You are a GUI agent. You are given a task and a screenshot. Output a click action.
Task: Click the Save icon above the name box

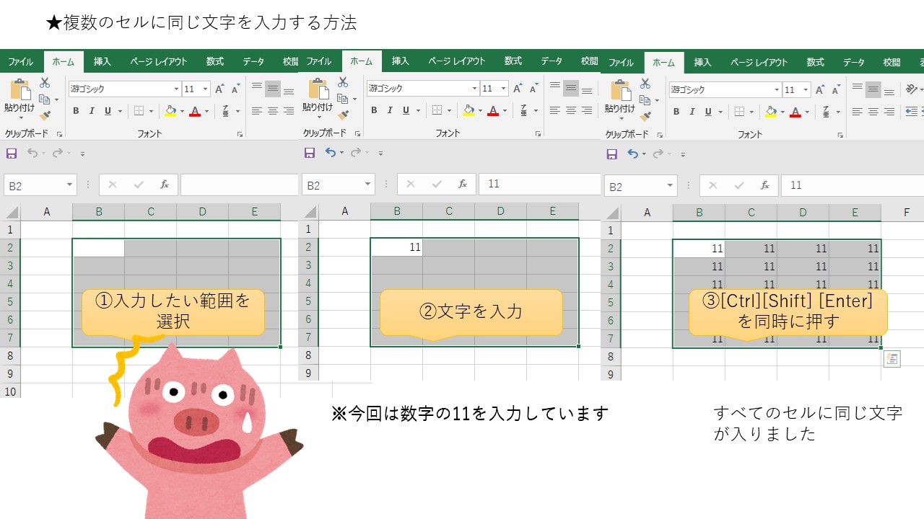tap(12, 153)
